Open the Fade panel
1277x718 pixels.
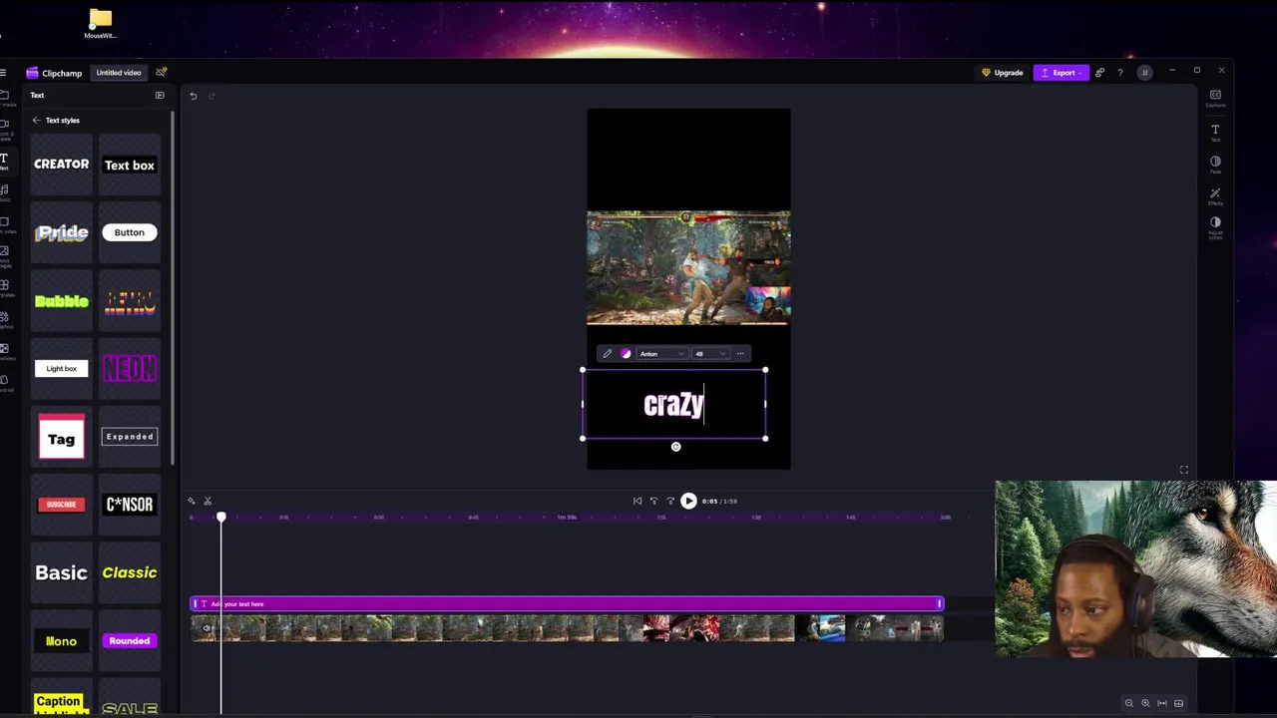(1215, 164)
